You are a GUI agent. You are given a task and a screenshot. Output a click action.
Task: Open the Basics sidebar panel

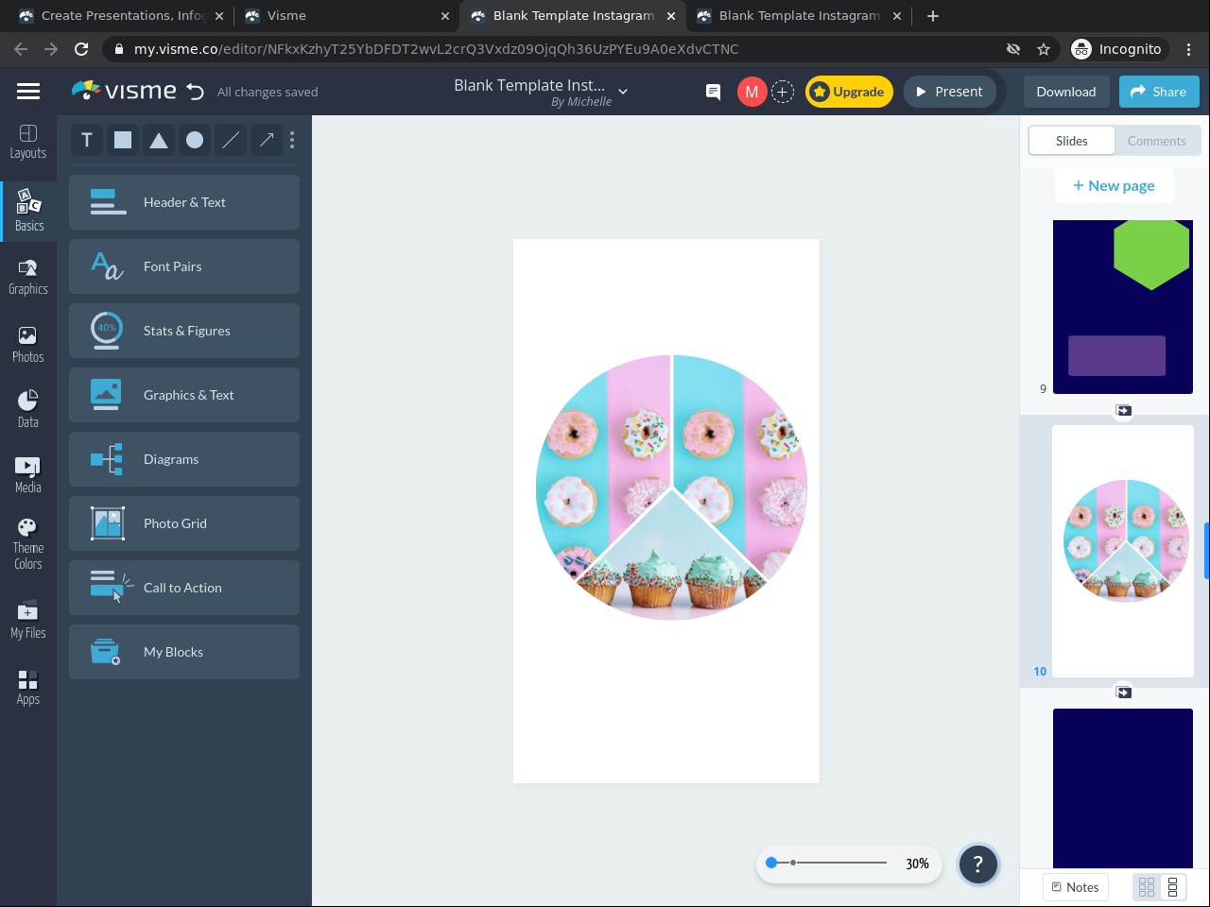point(28,210)
